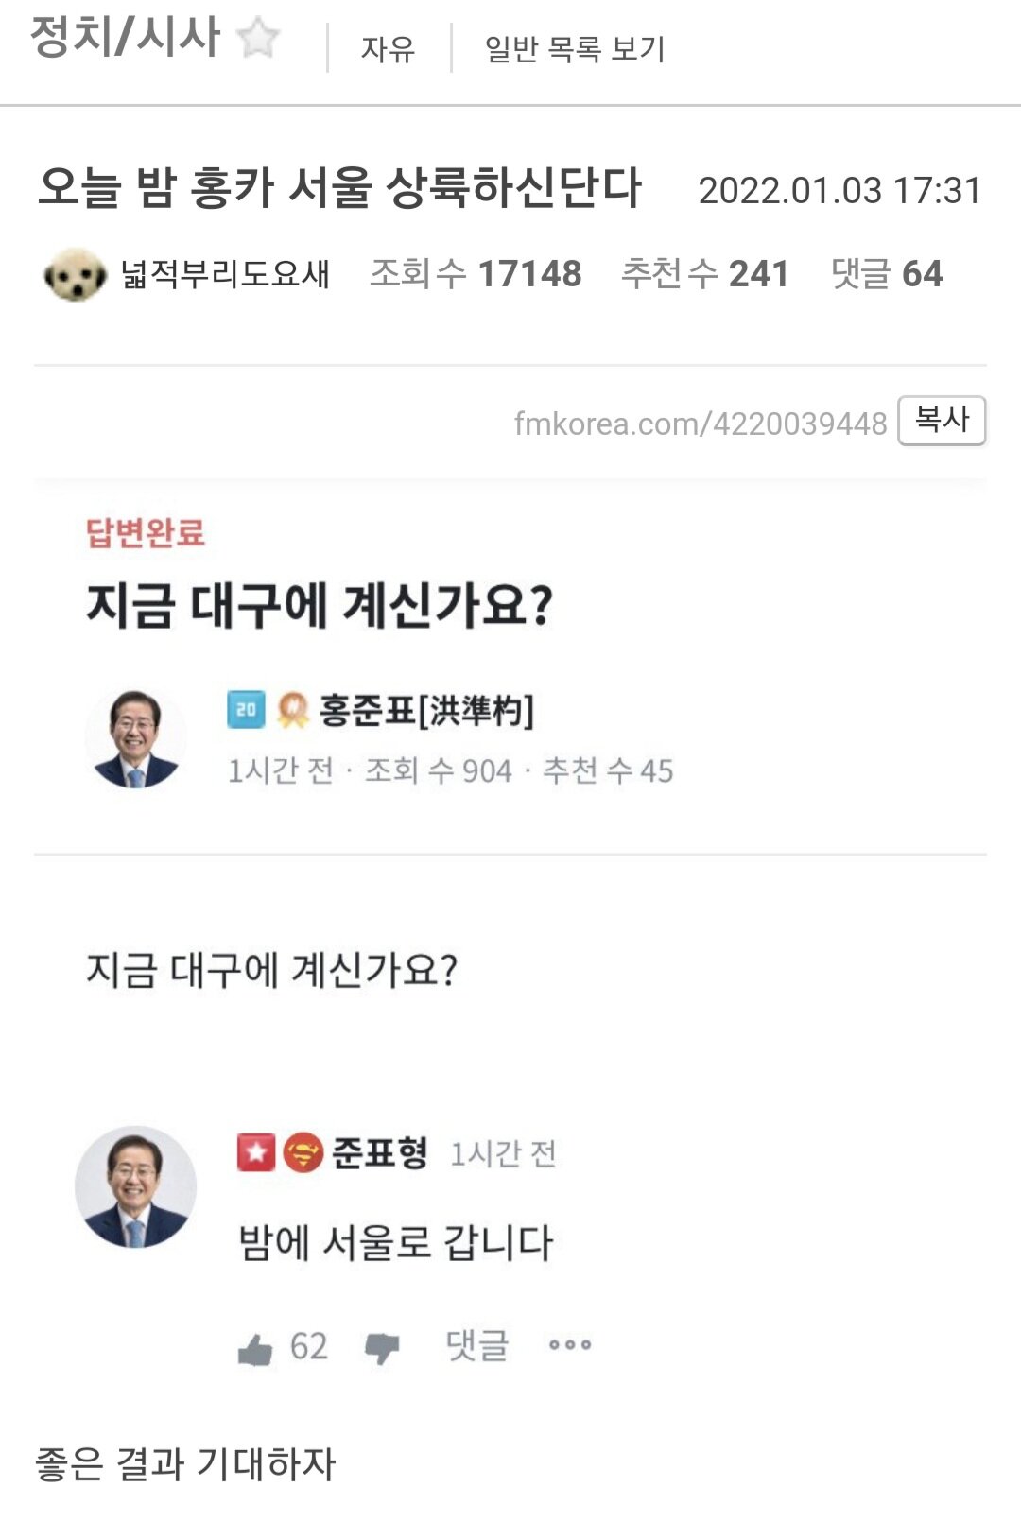1021x1522 pixels.
Task: Dislike the reply with thumbs-down icon
Action: [382, 1348]
